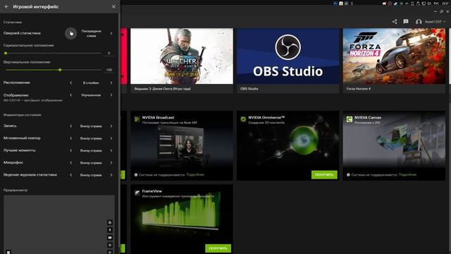Image resolution: width=451 pixels, height=254 pixels.
Task: Click the Alt+Ctrl+R shortcut hint text
Action: [x=33, y=100]
